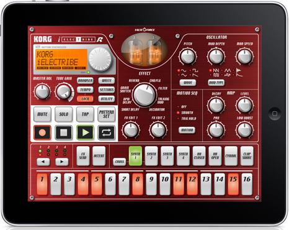This screenshot has height=230, width=289.
Task: Cycle oscillator waveform with Wave button
Action: pyautogui.click(x=188, y=83)
